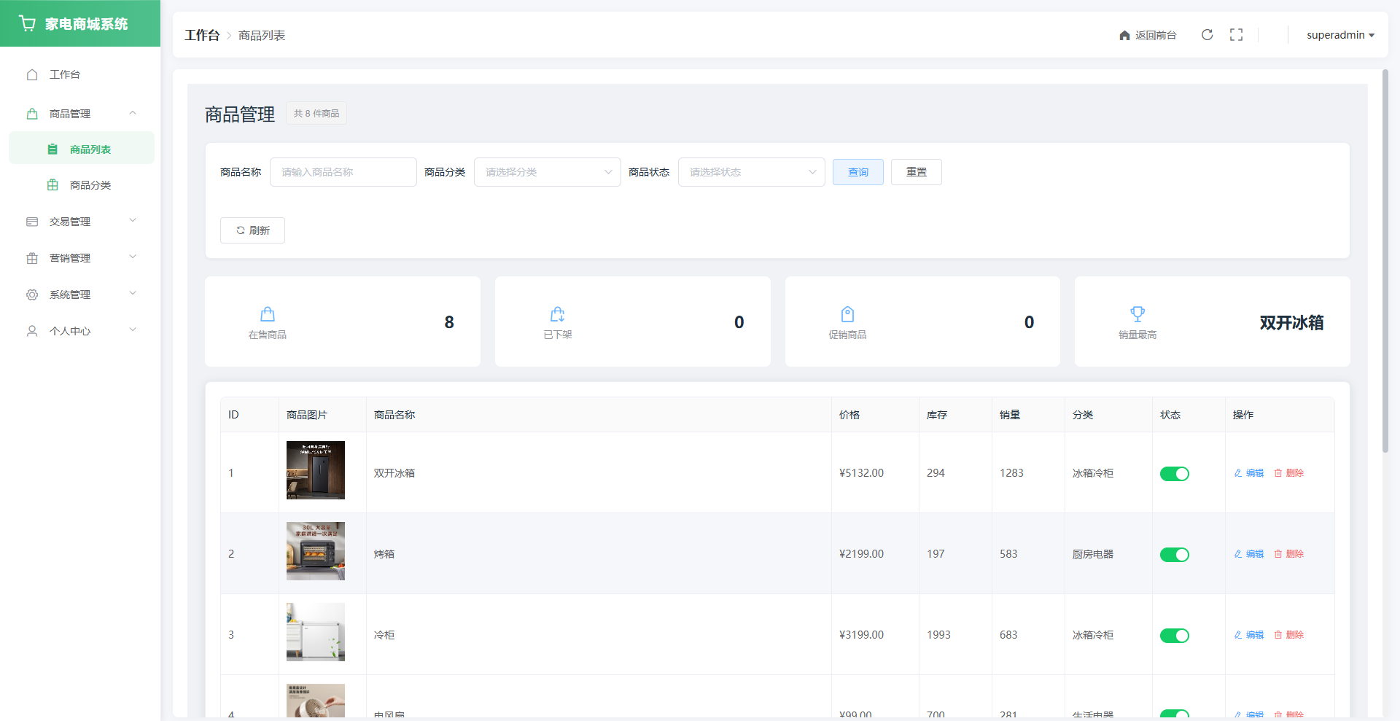Click the 在售商品 bag icon
This screenshot has height=721, width=1400.
pos(268,314)
